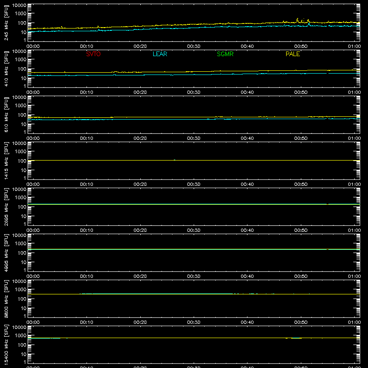Screen dimensions: 368x368
Task: Click the 00:00 tick under the 1415 MHz plot
Action: pyautogui.click(x=33, y=184)
